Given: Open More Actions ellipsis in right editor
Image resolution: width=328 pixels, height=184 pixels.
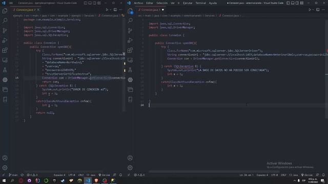Looking at the screenshot, I should tap(324, 10).
